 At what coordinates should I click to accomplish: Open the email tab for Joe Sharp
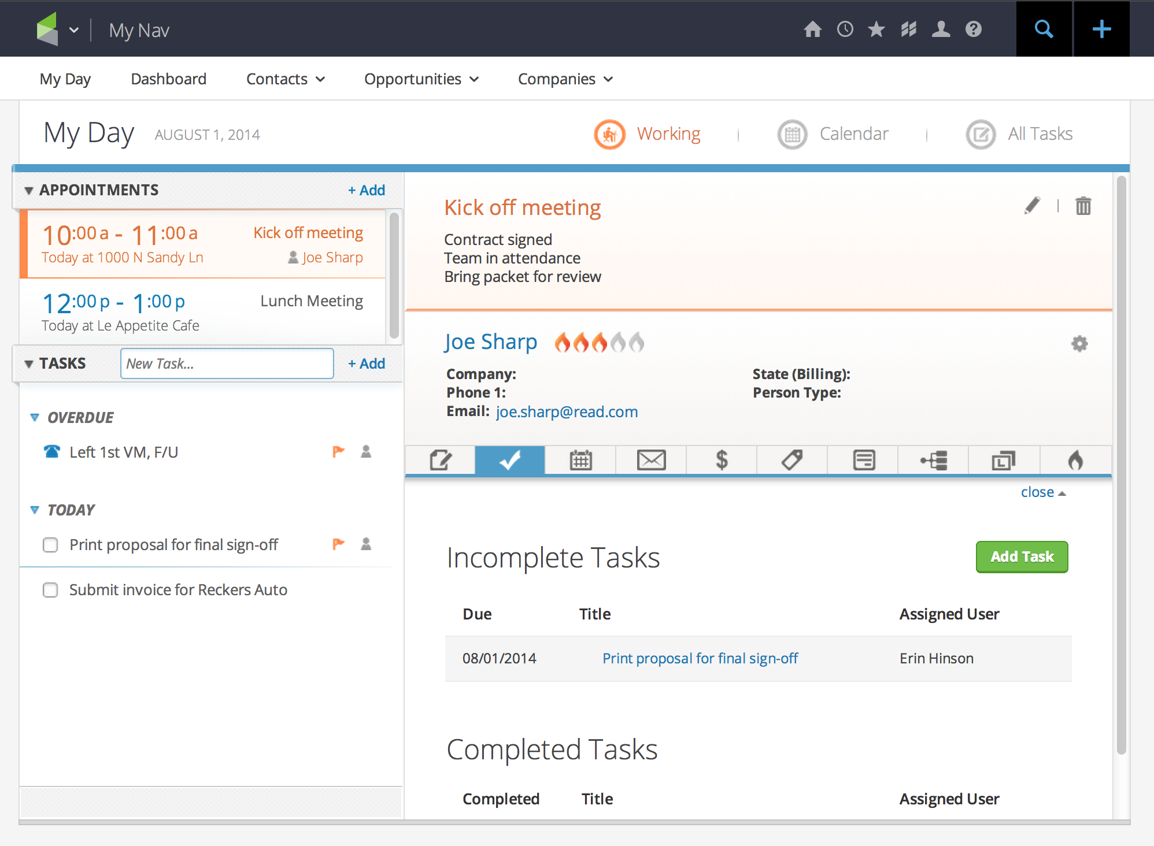point(650,460)
